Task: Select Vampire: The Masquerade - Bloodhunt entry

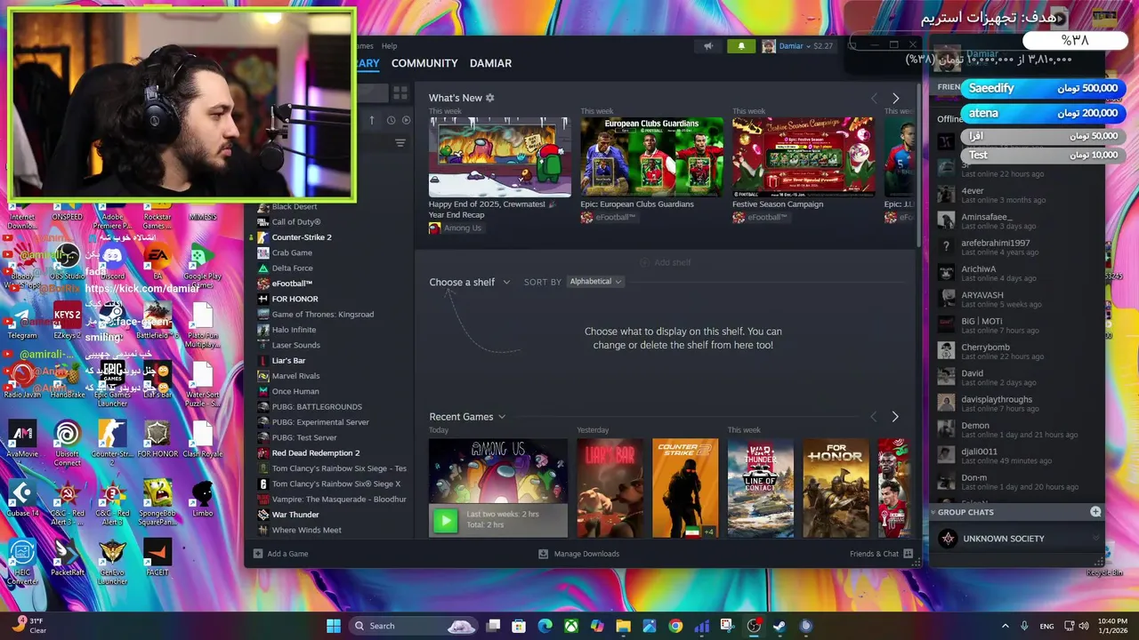Action: (339, 500)
